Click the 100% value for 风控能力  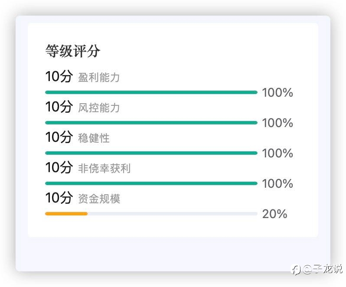[277, 123]
